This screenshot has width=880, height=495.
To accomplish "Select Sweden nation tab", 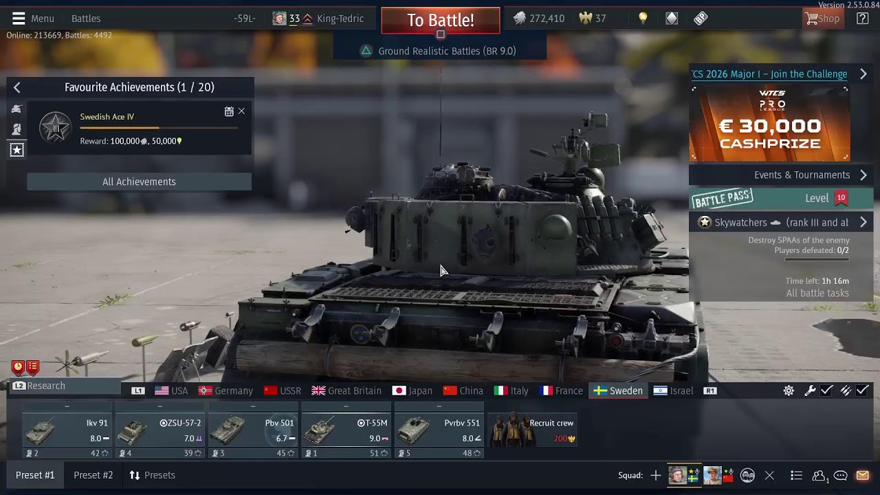I will coord(618,390).
